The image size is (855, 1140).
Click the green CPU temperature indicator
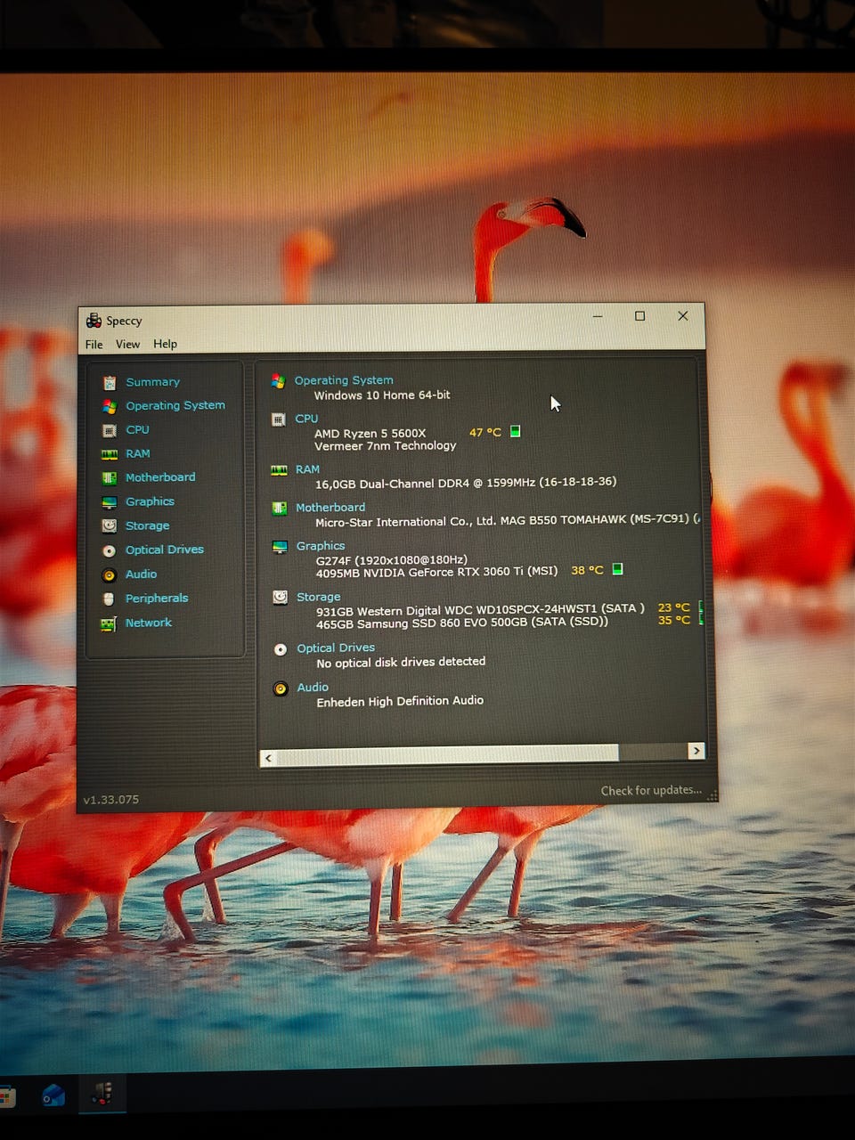click(515, 432)
